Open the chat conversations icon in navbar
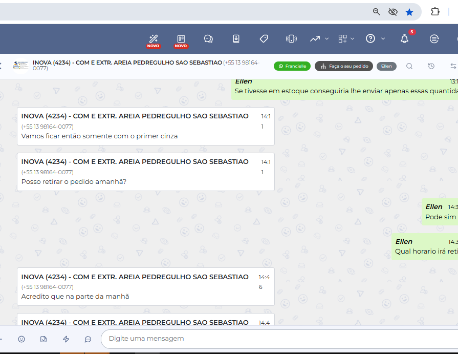Image resolution: width=458 pixels, height=354 pixels. coord(208,39)
